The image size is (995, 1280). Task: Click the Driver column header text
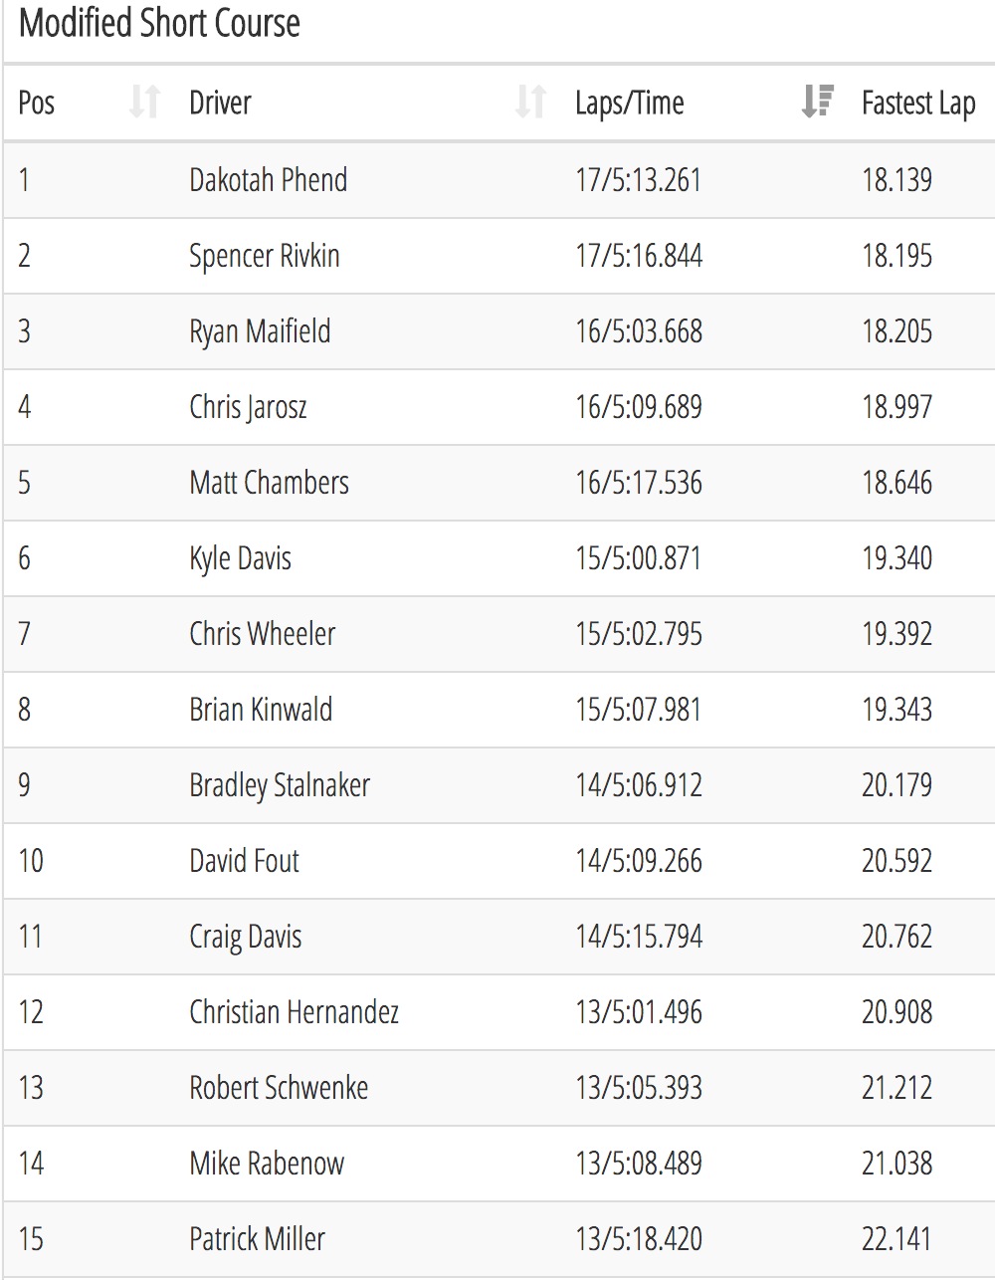[220, 103]
